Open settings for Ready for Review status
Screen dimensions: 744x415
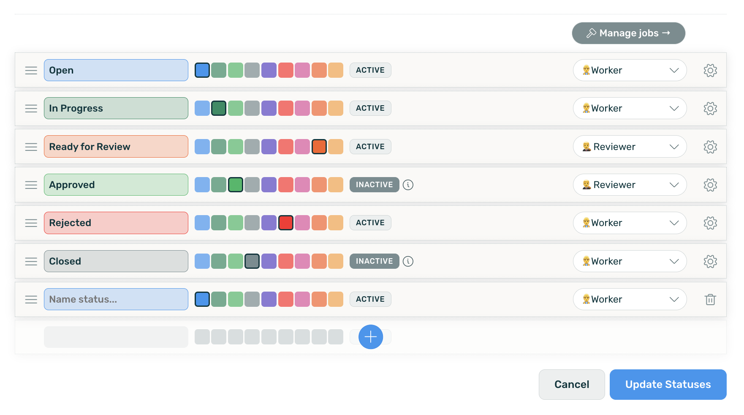[x=710, y=147]
